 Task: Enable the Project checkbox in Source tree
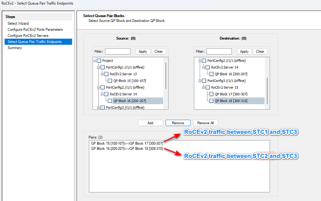click(x=99, y=61)
